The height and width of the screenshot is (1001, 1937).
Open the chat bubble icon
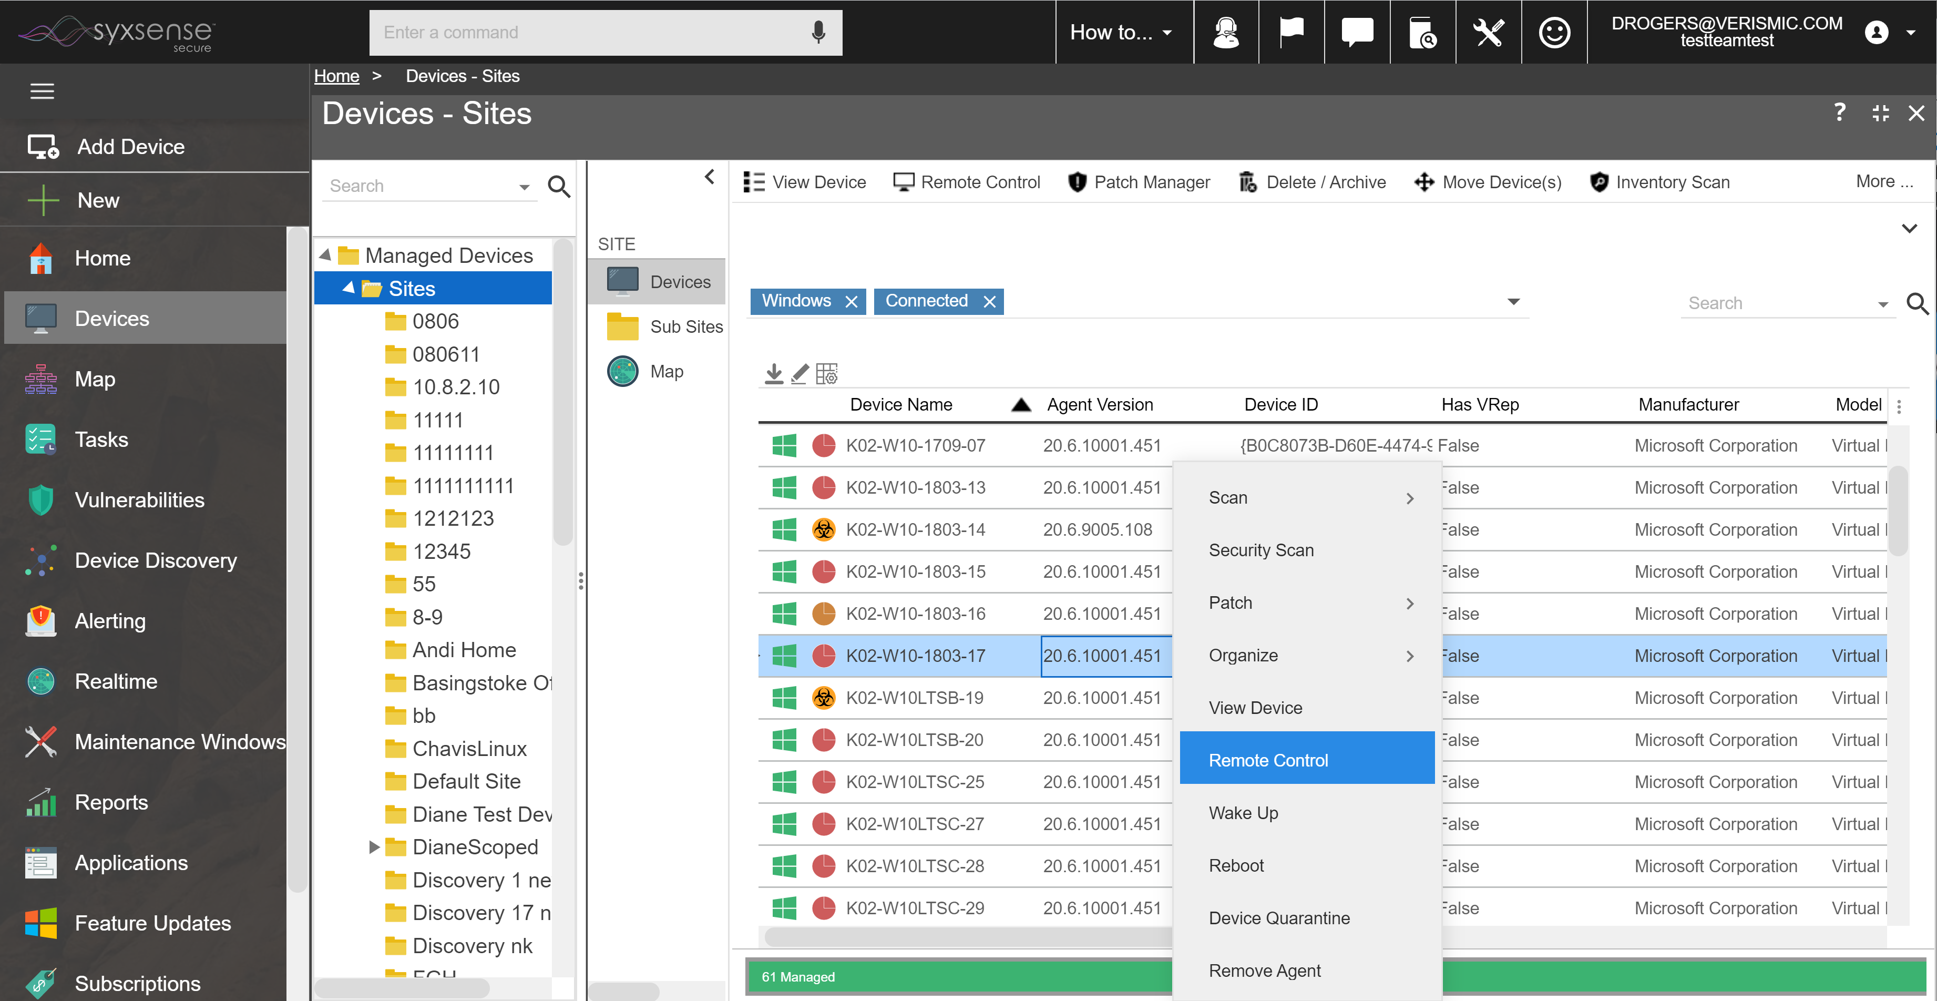(x=1357, y=33)
